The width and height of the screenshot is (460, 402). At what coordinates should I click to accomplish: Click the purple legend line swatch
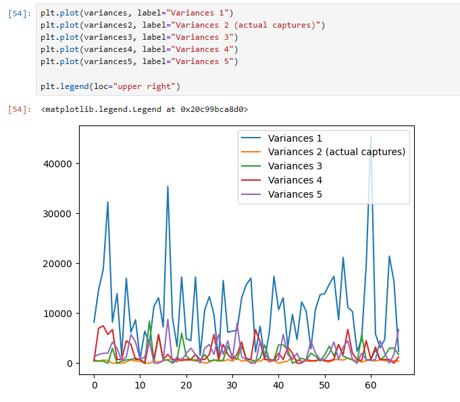click(x=251, y=194)
